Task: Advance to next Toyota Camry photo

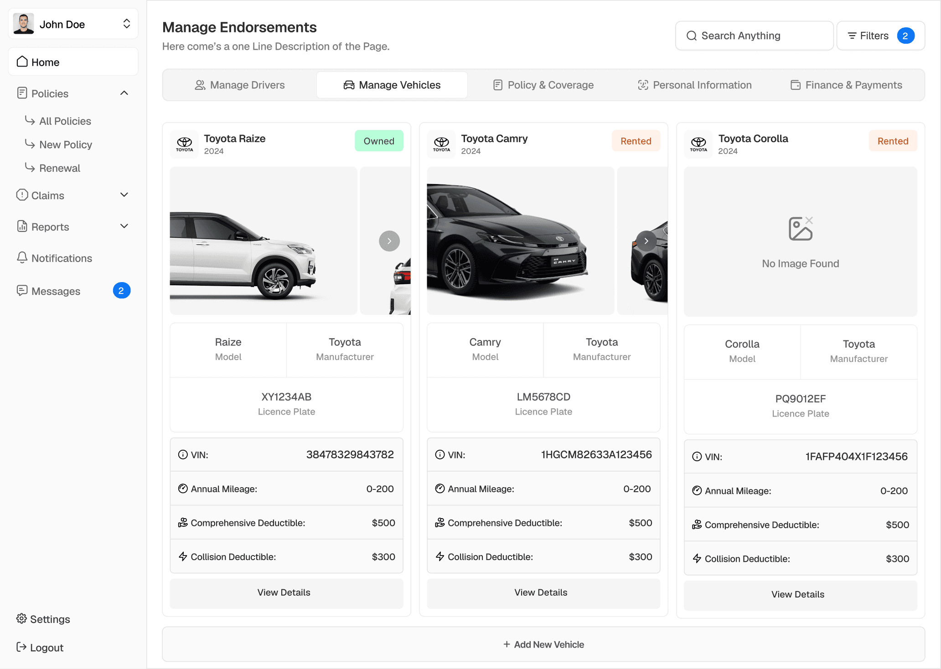Action: coord(646,241)
